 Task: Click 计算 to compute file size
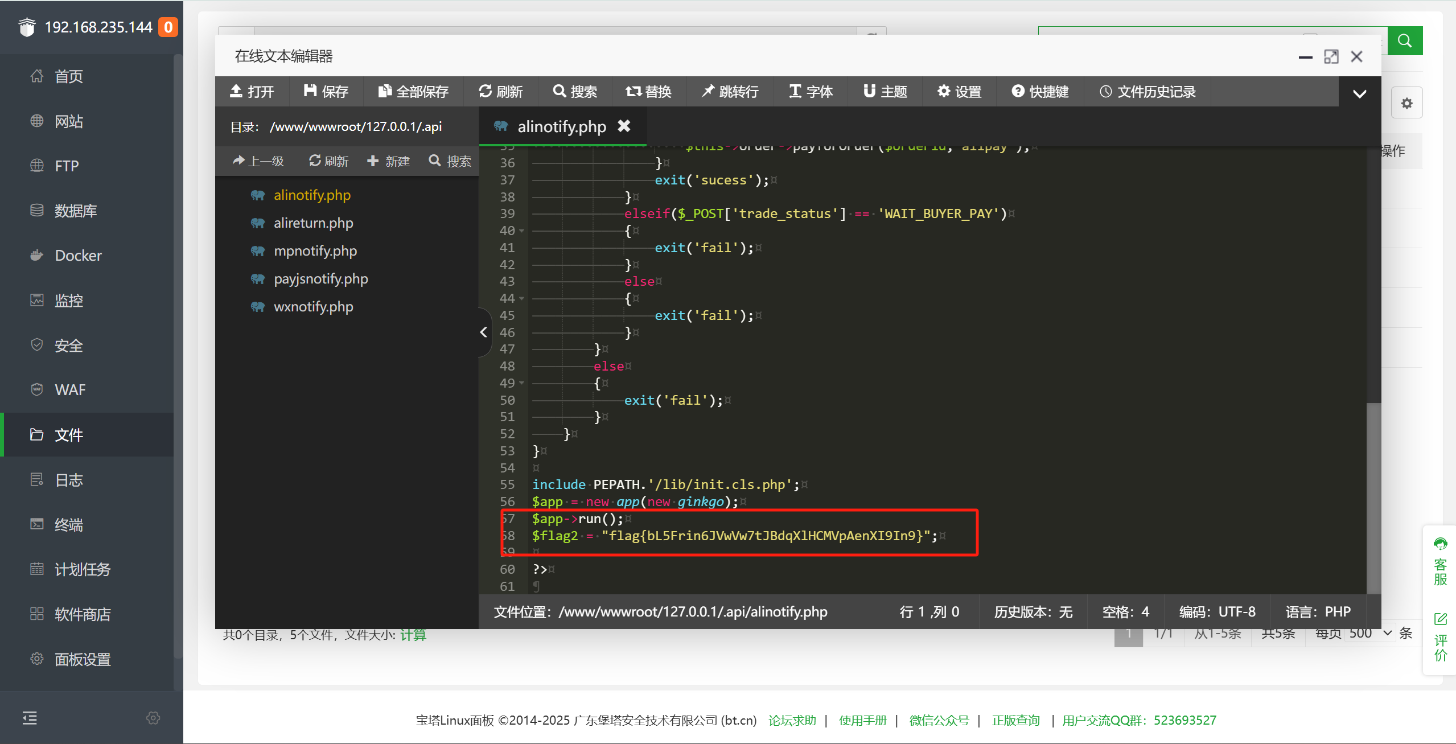point(413,634)
